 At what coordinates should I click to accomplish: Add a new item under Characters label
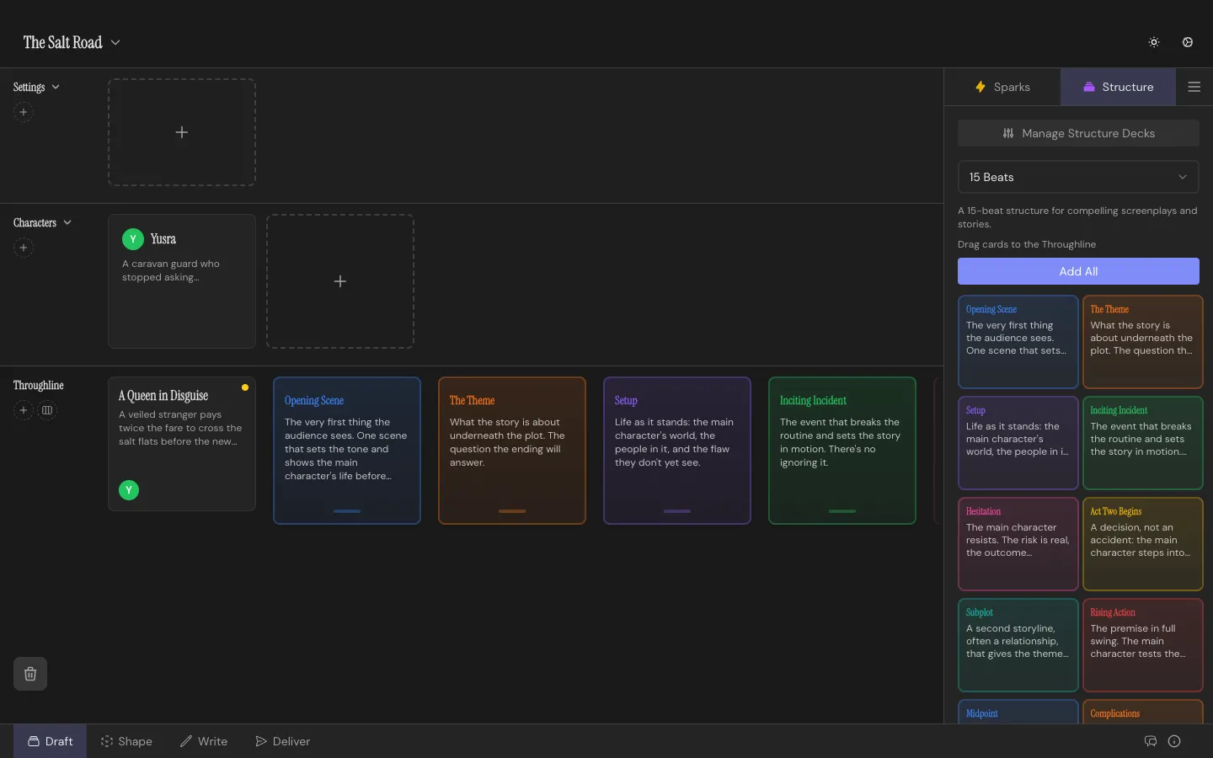click(24, 248)
